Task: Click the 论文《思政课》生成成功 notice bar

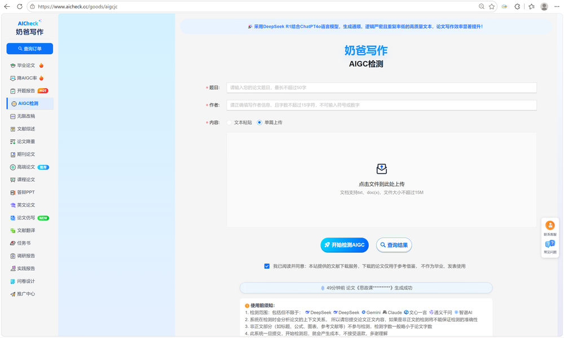Action: click(366, 288)
